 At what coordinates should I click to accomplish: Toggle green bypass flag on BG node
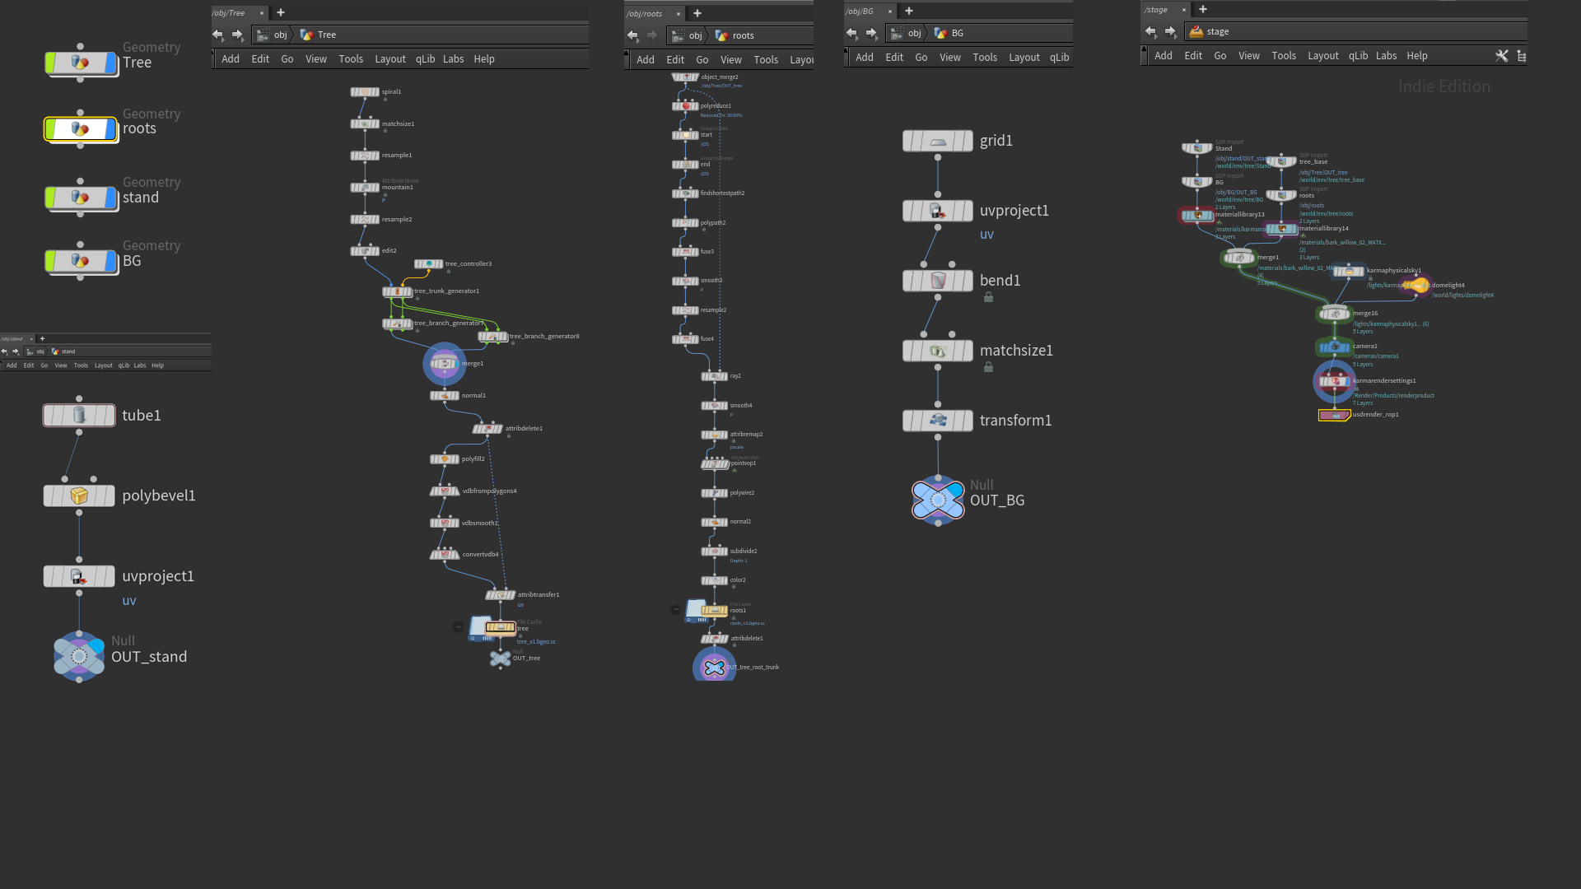tap(51, 262)
